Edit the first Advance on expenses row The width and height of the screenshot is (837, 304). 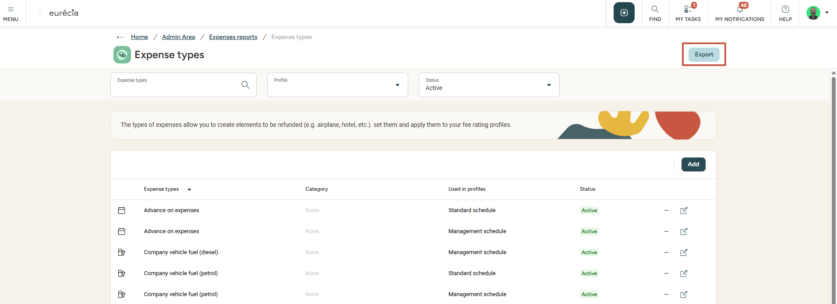683,210
